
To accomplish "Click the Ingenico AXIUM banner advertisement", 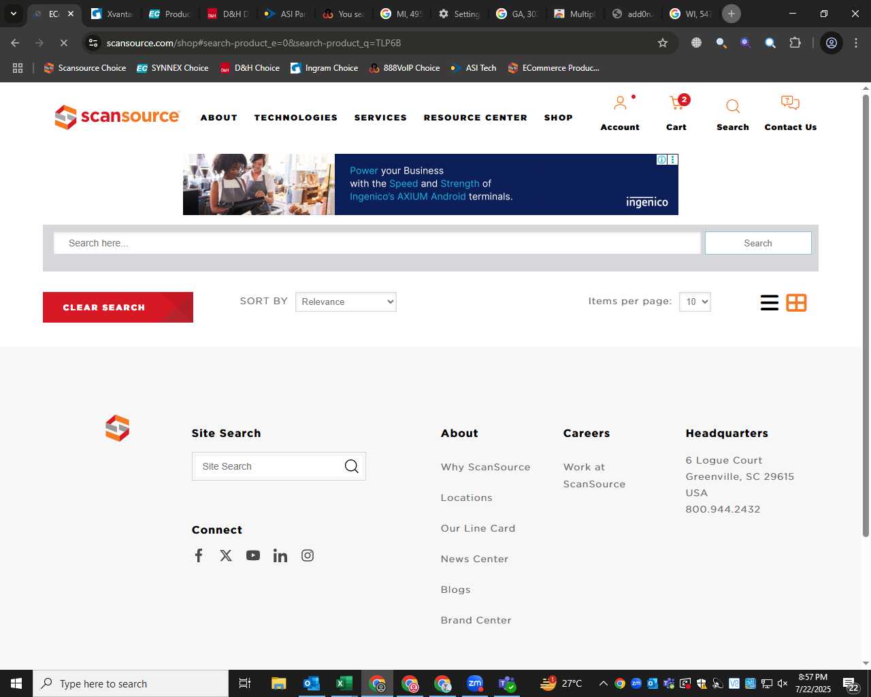I will point(430,184).
